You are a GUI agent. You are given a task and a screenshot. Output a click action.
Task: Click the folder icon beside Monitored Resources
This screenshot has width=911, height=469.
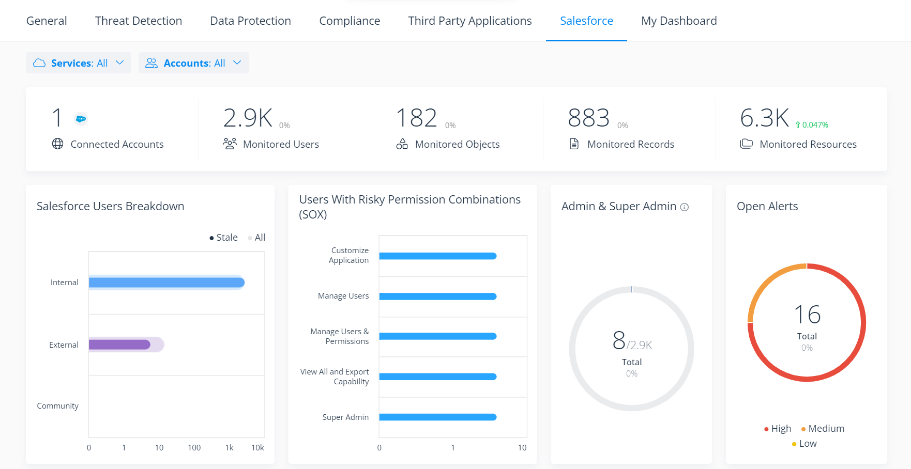[x=747, y=144]
